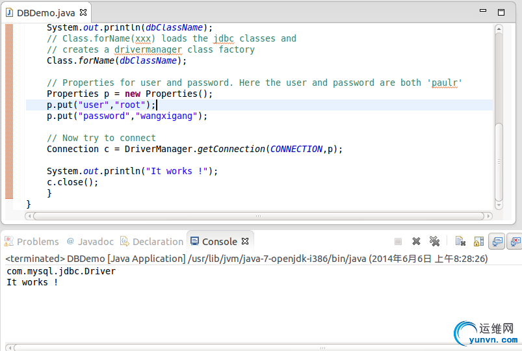Maximize the editor area
Image resolution: width=522 pixels, height=351 pixels.
[501, 12]
